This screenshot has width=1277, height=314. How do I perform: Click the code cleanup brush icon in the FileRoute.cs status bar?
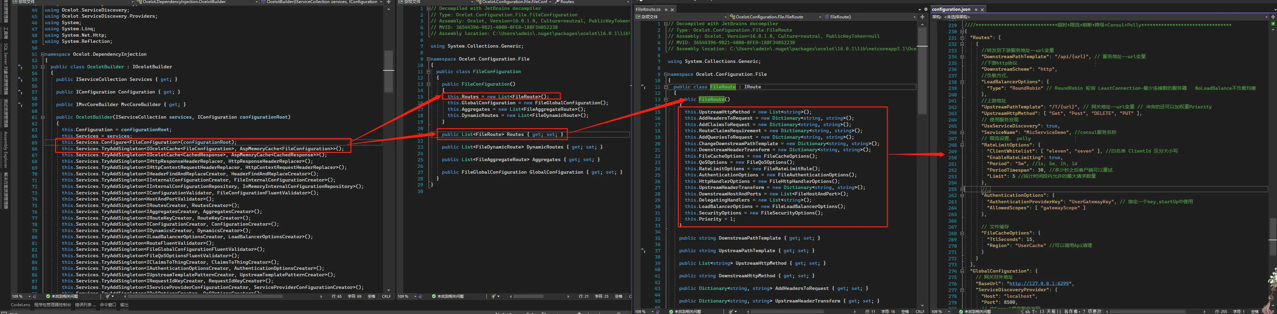tap(731, 312)
